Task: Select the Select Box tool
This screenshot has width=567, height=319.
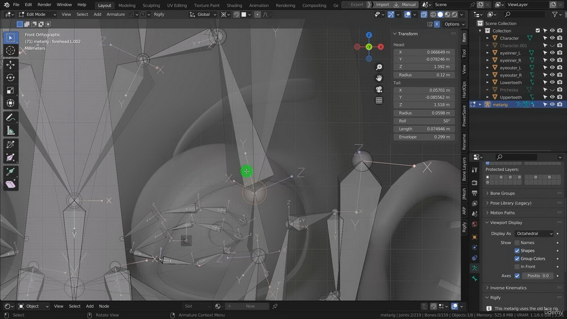Action: [10, 37]
